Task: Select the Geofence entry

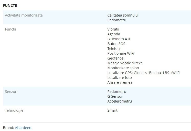Action: [115, 58]
